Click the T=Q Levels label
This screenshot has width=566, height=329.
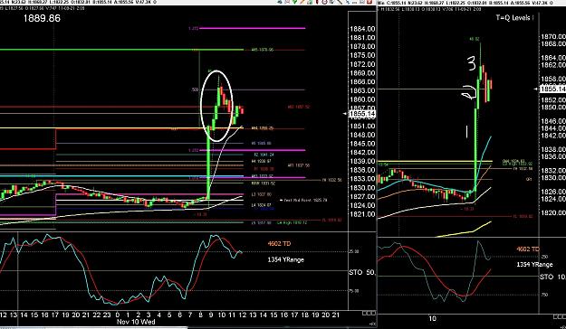pyautogui.click(x=513, y=18)
